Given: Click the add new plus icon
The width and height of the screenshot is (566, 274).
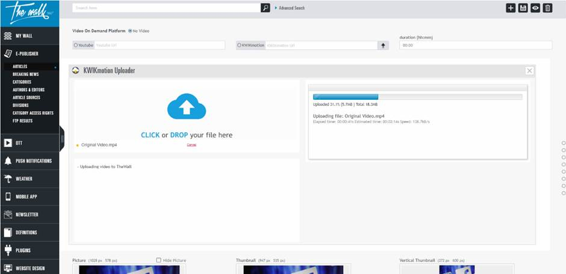Looking at the screenshot, I should click(511, 8).
